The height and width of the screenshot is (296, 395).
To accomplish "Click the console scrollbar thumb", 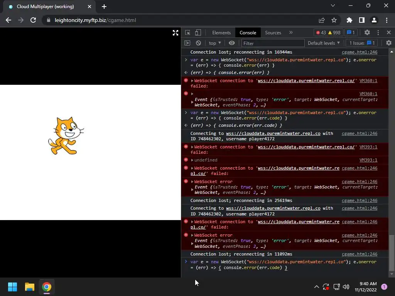I will [x=392, y=252].
